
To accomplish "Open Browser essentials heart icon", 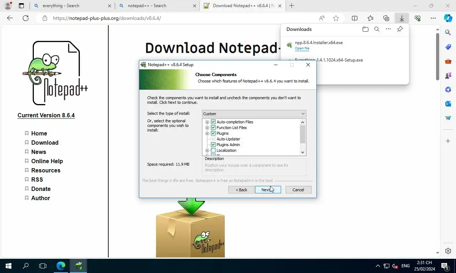I will coord(418,18).
